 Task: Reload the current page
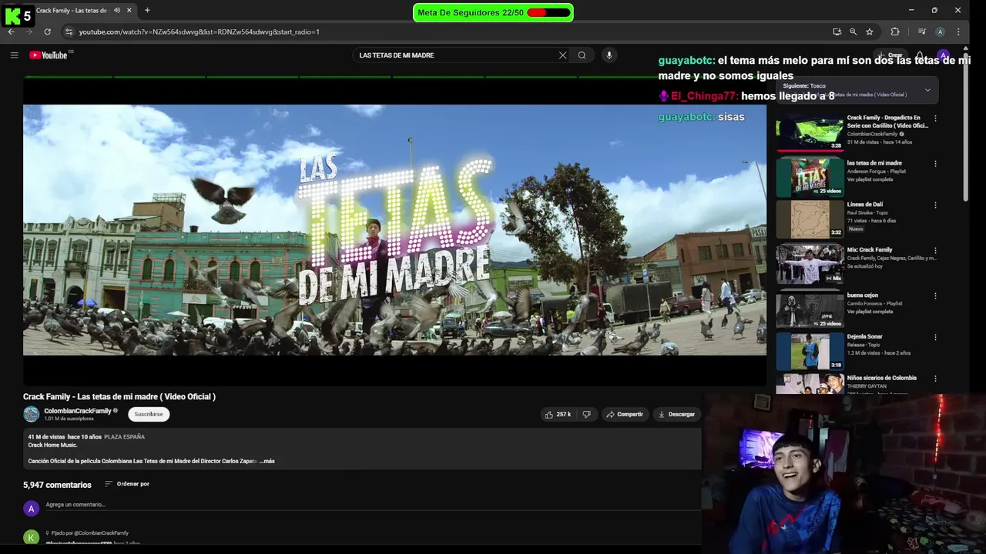(x=47, y=32)
